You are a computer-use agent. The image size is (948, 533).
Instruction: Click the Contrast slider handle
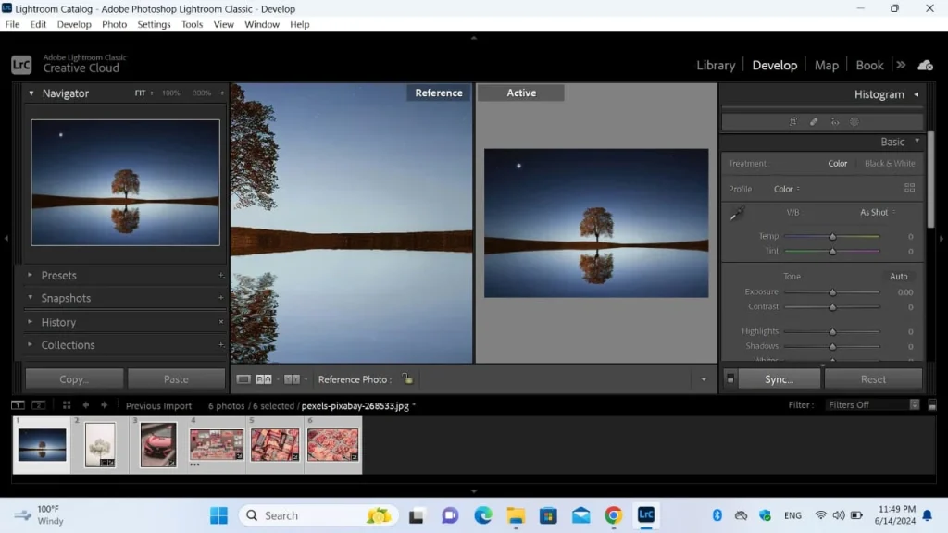(832, 307)
